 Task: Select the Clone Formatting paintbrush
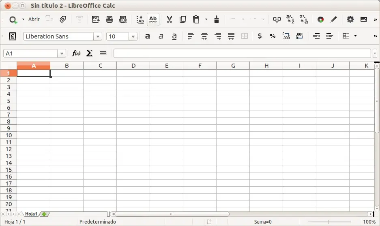pos(217,19)
